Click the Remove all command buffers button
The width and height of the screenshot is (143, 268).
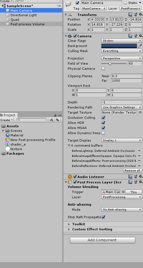pyautogui.click(x=132, y=170)
